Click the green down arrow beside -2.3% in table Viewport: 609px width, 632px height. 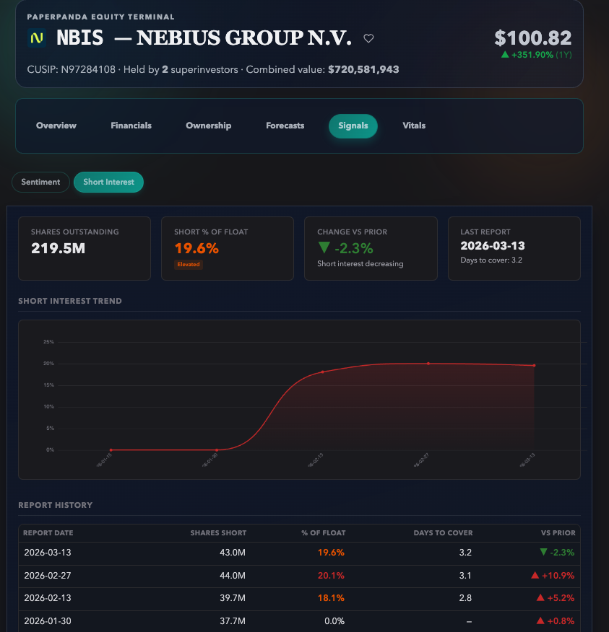[543, 552]
